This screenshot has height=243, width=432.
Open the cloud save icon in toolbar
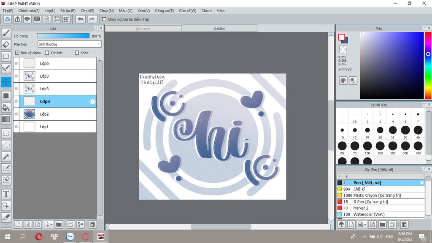click(8, 19)
